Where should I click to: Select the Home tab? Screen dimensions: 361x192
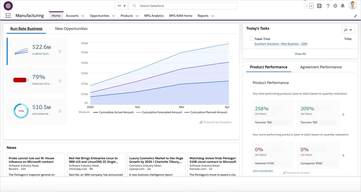(x=56, y=16)
